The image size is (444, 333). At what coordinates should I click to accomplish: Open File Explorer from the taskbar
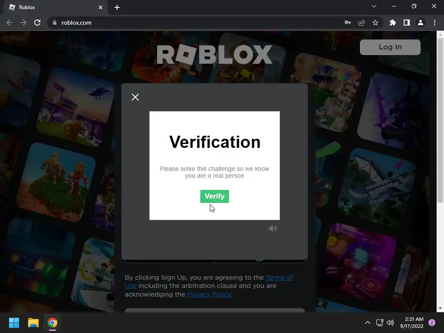33,323
